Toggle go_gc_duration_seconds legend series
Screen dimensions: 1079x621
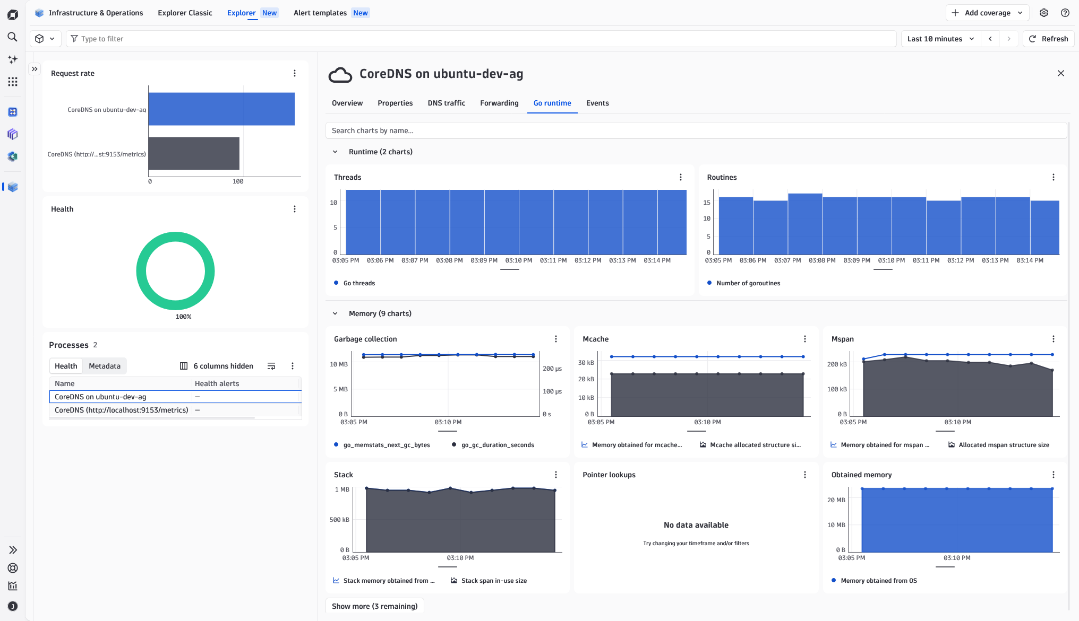pyautogui.click(x=493, y=445)
